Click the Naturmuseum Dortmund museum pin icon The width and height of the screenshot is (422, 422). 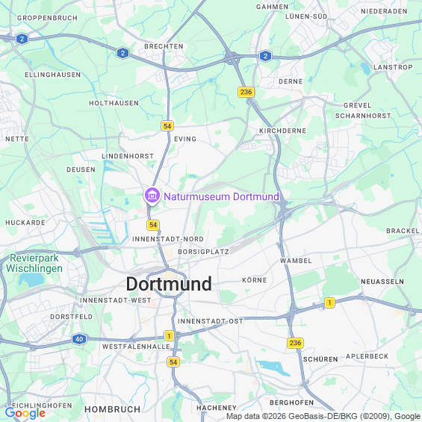(152, 196)
